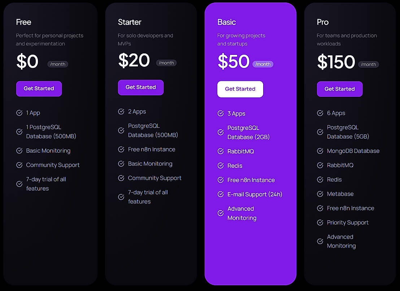The height and width of the screenshot is (291, 400).
Task: Click the Pro plan heading
Action: tap(323, 22)
